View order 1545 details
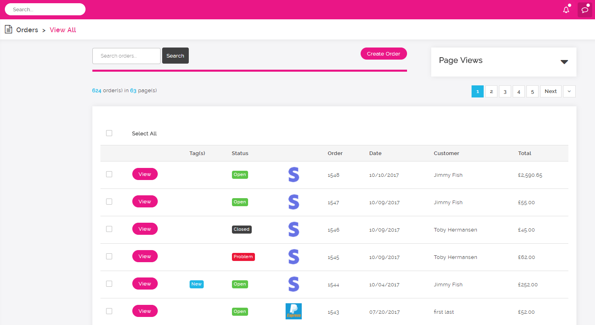Screen dimensions: 595x325 click(x=145, y=256)
